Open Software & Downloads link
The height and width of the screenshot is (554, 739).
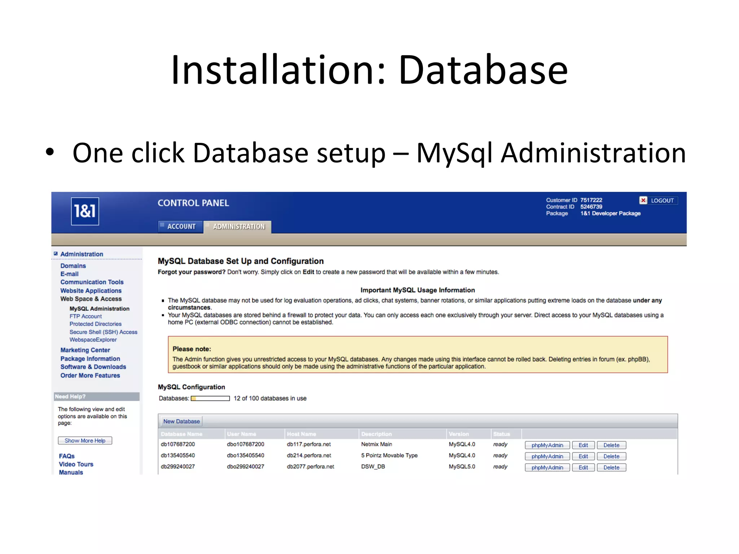93,367
